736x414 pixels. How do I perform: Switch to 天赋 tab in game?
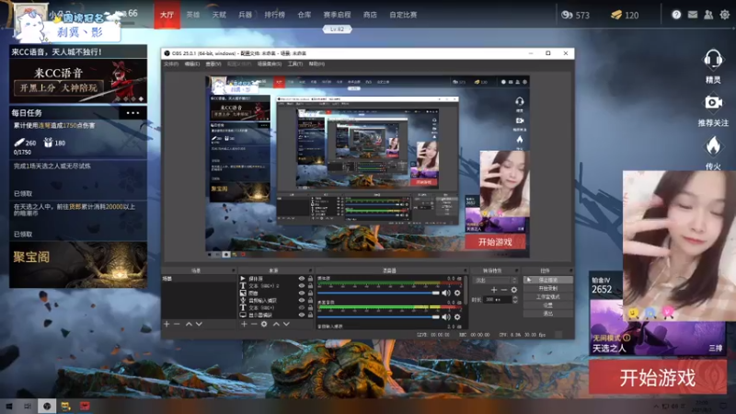(219, 15)
